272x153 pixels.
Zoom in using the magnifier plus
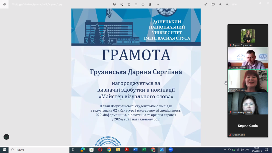coord(227,4)
